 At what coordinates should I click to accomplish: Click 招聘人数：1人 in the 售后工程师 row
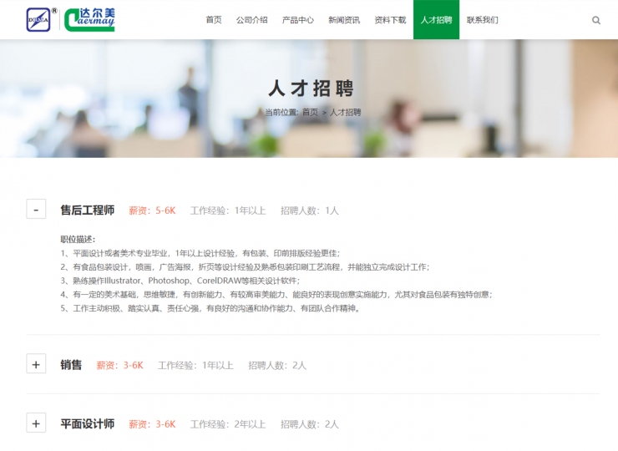point(309,210)
